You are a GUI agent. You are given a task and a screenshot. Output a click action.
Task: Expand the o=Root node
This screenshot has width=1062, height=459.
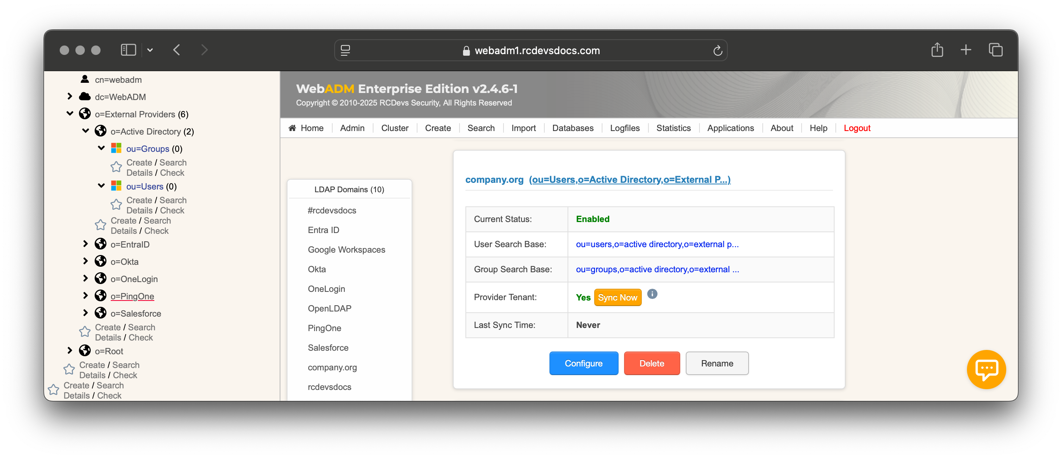(x=70, y=351)
